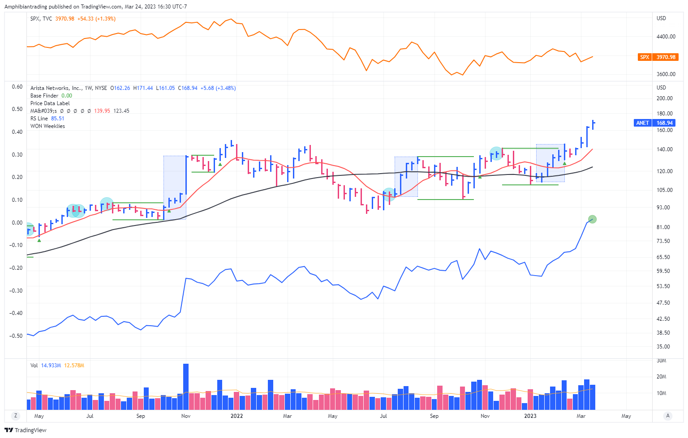Click the 20M label on volume axis
Viewport: 688px width, 438px height.
662,377
